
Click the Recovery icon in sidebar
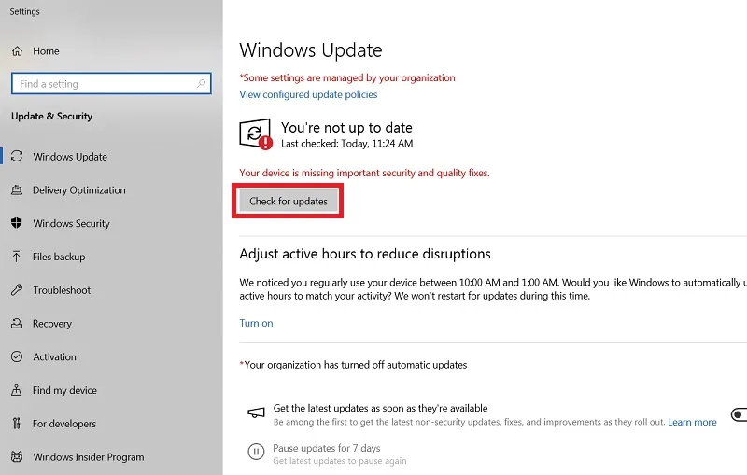[17, 323]
